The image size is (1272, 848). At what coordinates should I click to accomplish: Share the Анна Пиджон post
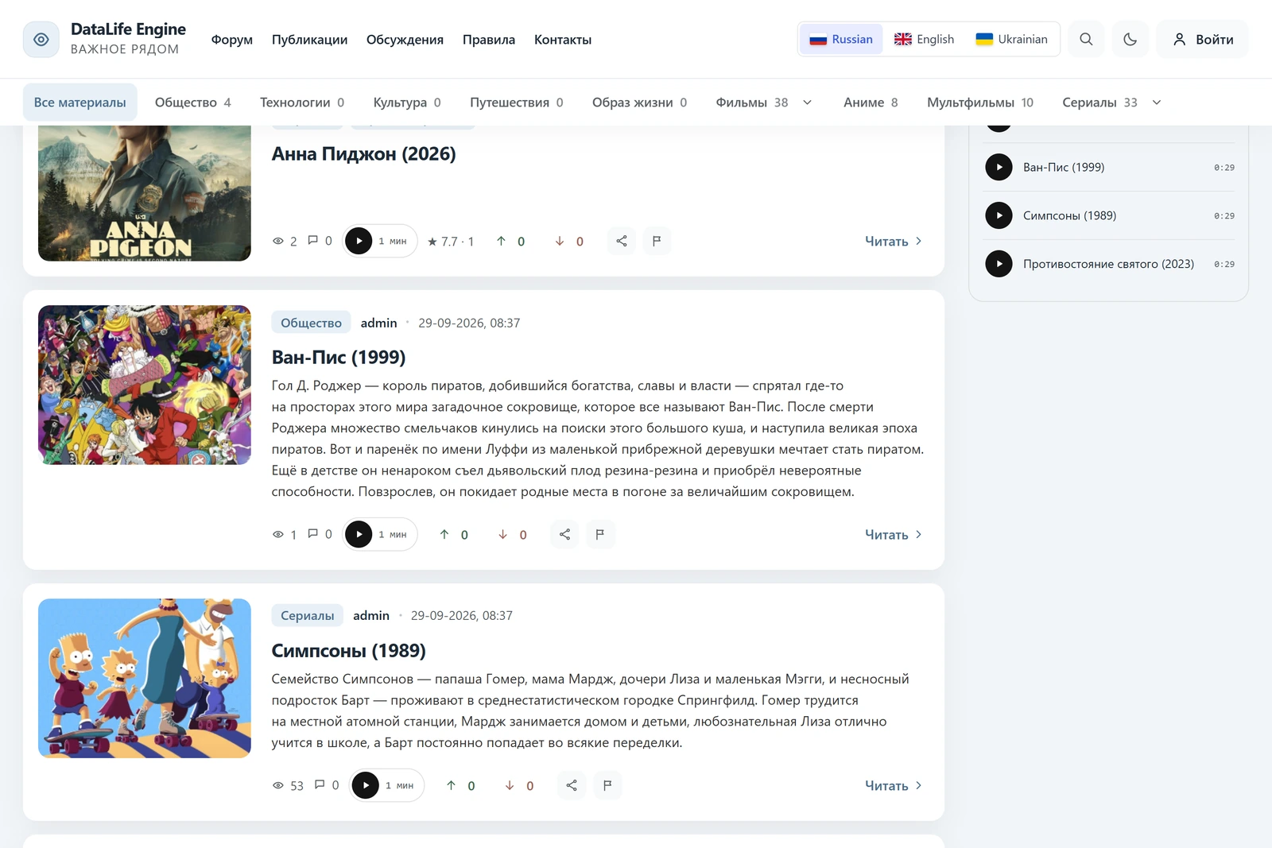[x=622, y=241]
